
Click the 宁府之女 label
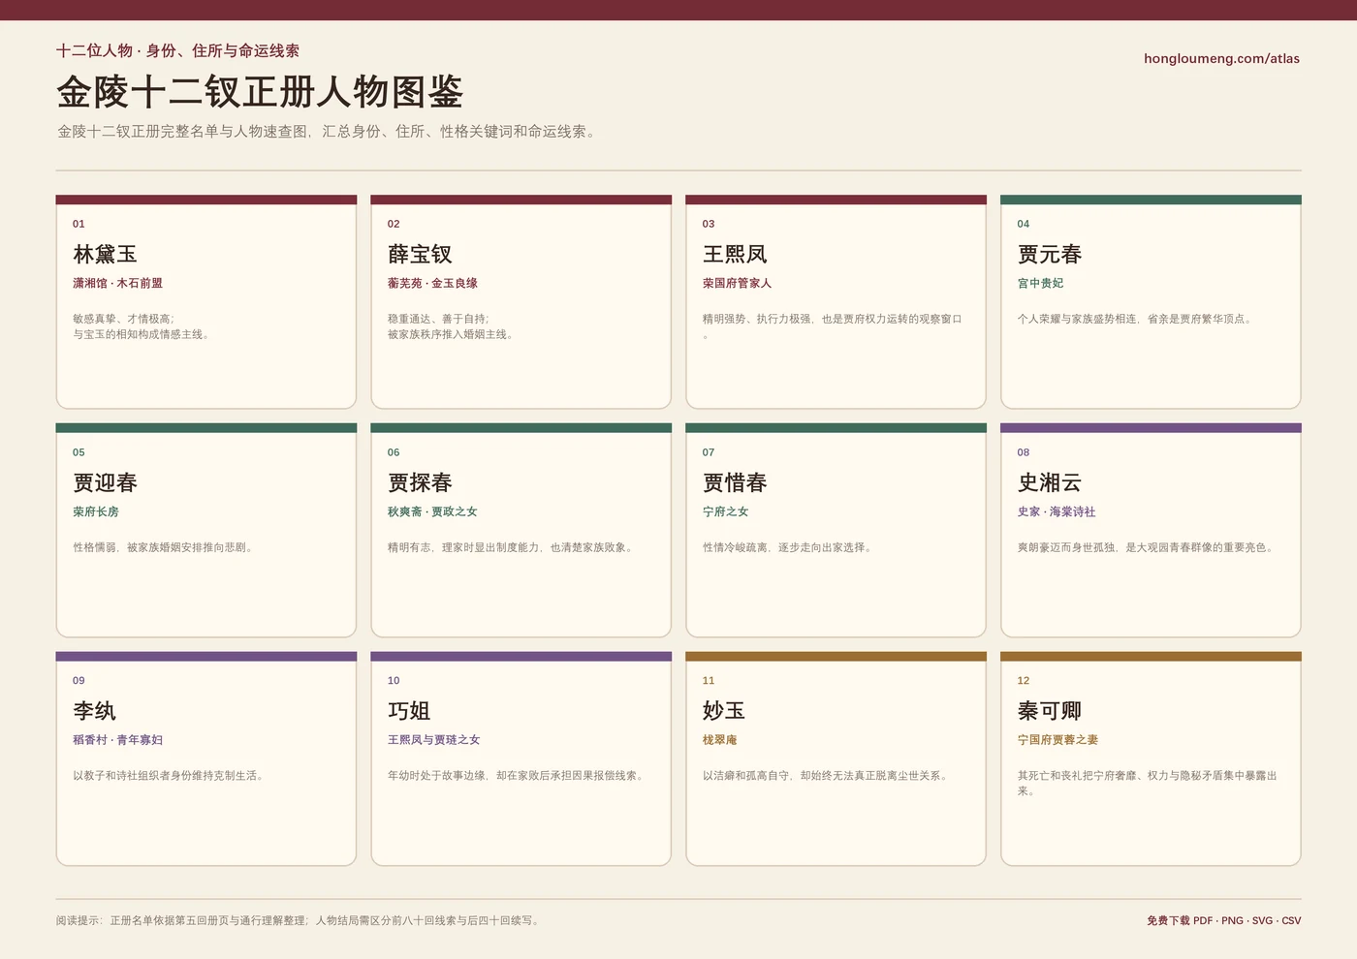coord(725,511)
